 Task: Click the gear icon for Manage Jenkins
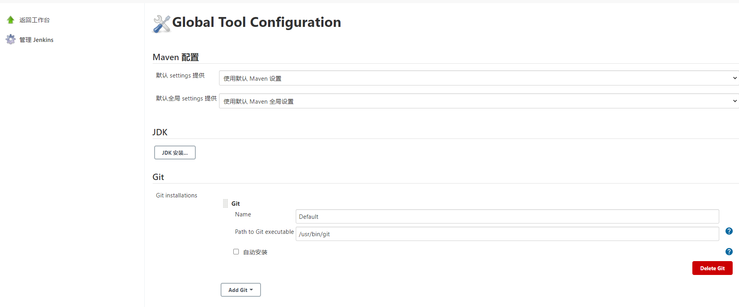11,39
